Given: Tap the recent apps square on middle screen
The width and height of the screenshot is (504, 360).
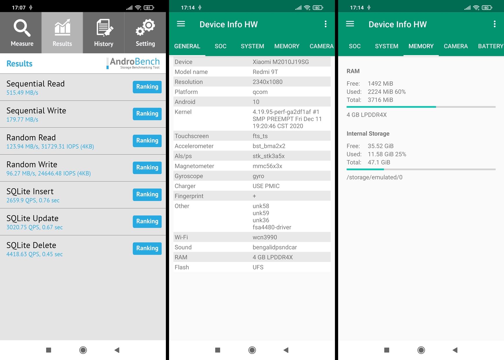Looking at the screenshot, I should pyautogui.click(x=218, y=350).
